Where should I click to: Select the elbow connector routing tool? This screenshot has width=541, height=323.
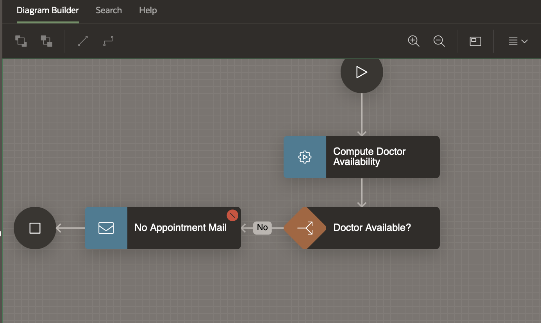click(x=108, y=41)
